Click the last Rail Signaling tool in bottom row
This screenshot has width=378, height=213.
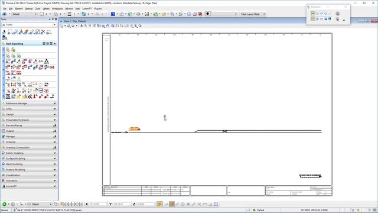52,96
